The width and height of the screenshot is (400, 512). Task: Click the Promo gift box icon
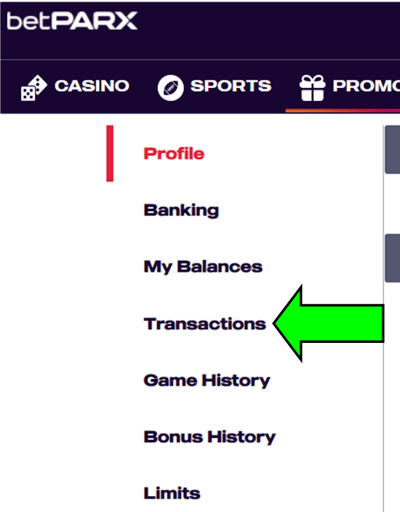pos(313,87)
